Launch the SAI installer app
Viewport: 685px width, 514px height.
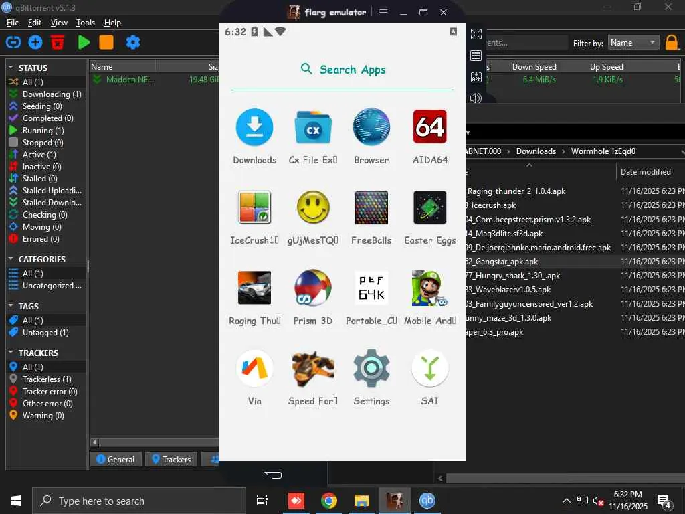(430, 369)
